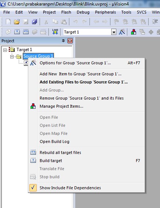The width and height of the screenshot is (160, 208).
Task: Toggle bookmark with the first flag icon
Action: pos(117,21)
